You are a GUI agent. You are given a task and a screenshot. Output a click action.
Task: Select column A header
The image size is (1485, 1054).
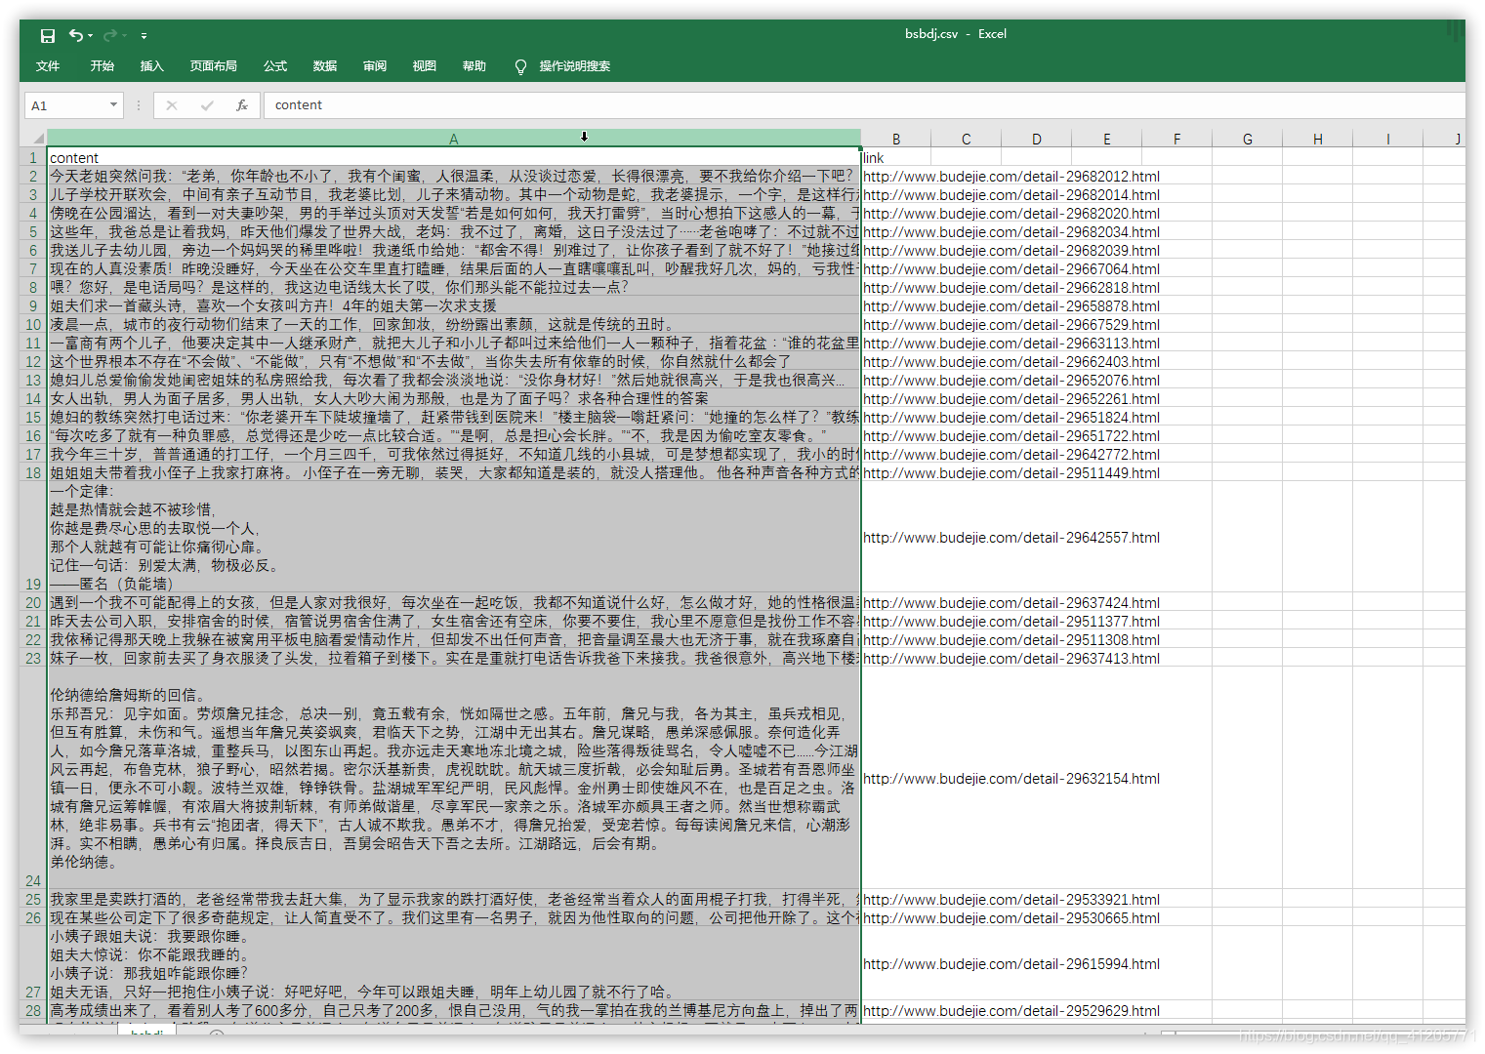coord(454,139)
